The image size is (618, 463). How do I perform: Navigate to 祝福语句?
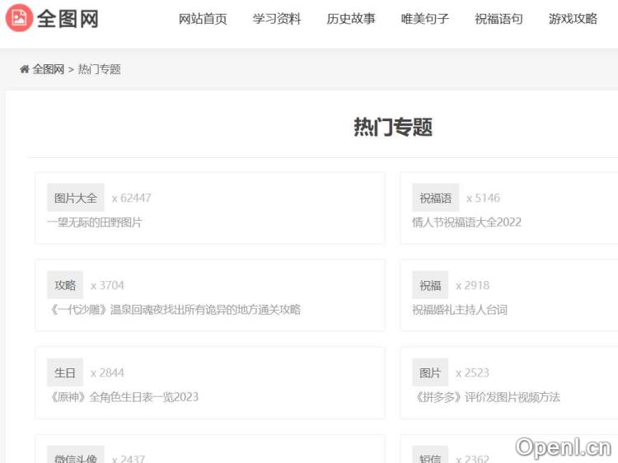pos(499,18)
